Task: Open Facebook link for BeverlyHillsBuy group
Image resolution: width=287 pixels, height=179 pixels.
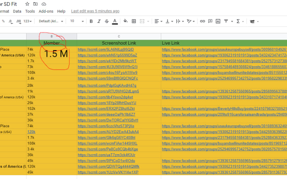Action: click(224, 109)
